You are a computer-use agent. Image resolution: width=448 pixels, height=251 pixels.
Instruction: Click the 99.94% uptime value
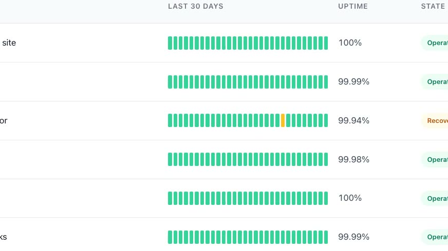pyautogui.click(x=353, y=120)
